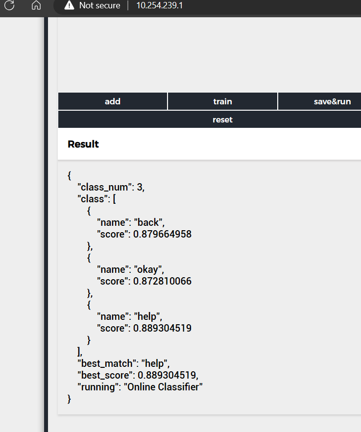
Task: Click the "class": [ line
Action: tap(96, 199)
